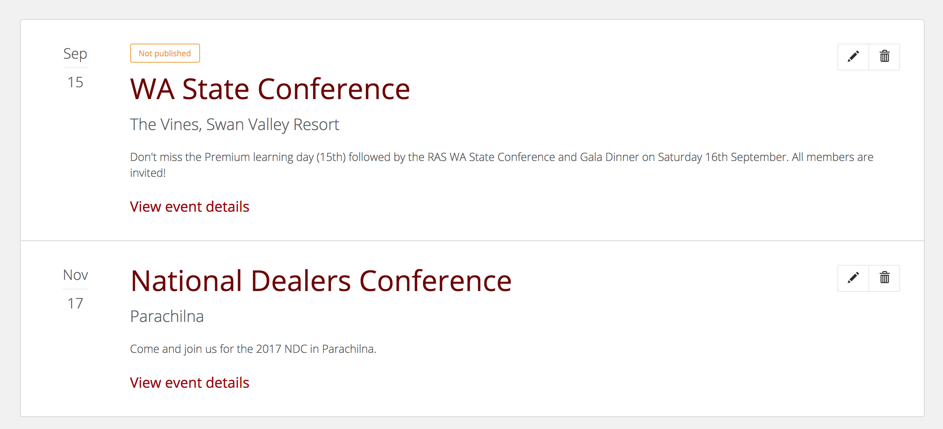This screenshot has width=943, height=429.
Task: View event details for WA State Conference
Action: click(x=189, y=207)
